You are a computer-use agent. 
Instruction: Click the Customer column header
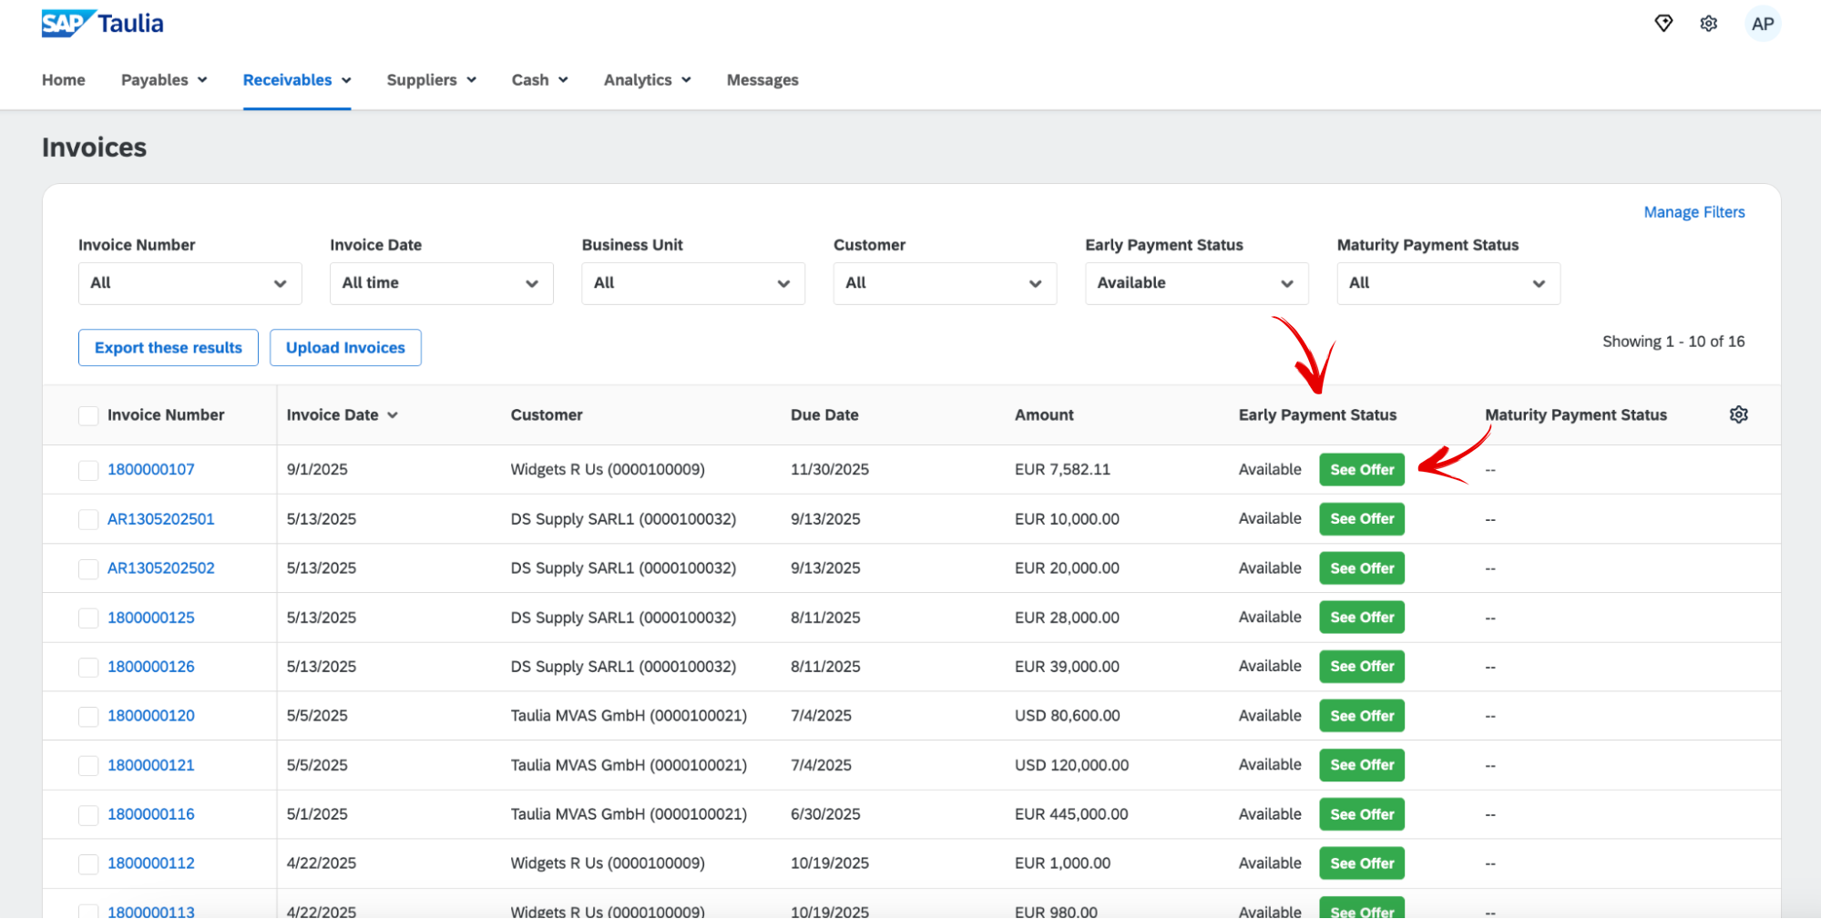point(547,415)
